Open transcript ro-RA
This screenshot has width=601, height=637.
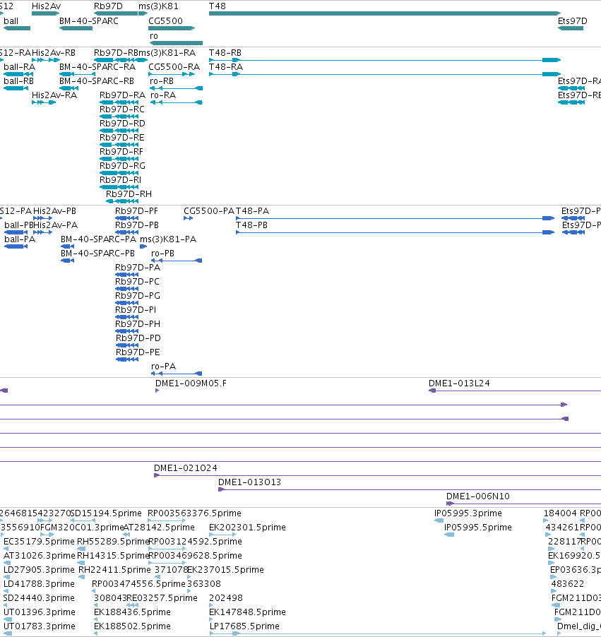[176, 102]
